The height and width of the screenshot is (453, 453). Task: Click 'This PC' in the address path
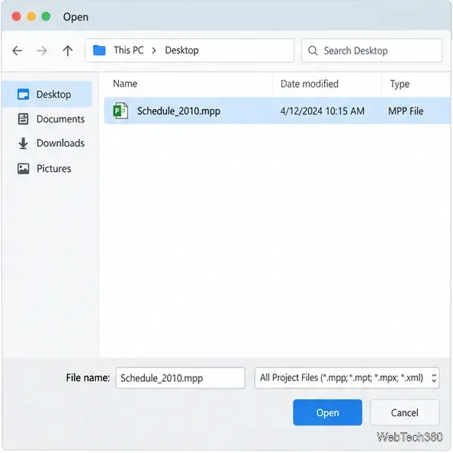[129, 50]
